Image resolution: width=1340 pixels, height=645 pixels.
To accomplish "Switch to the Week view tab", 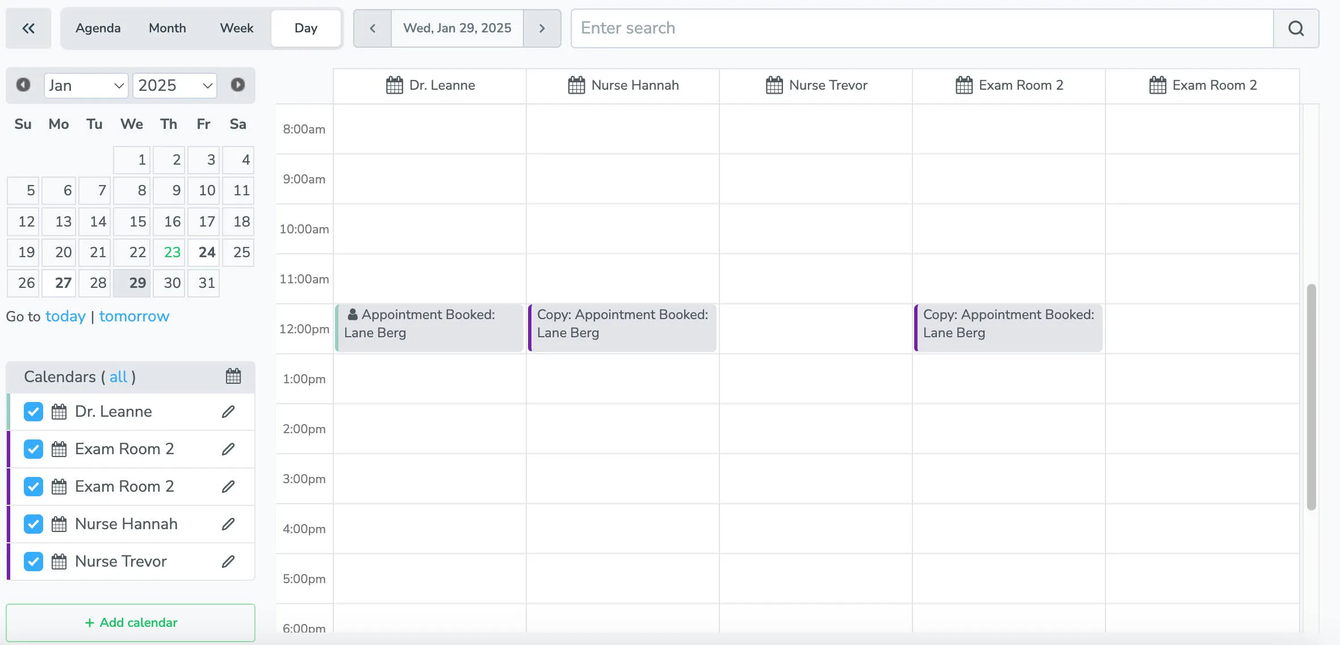I will click(x=237, y=28).
